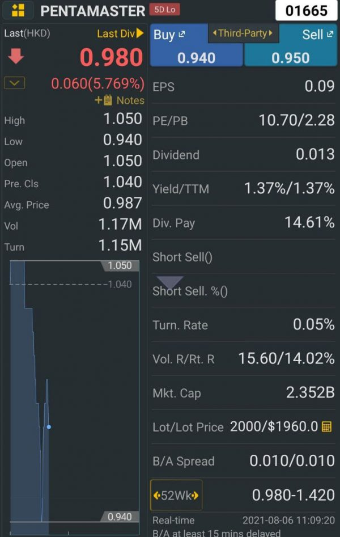Tap the red down arrow price indicator
Image resolution: width=340 pixels, height=537 pixels.
point(15,56)
